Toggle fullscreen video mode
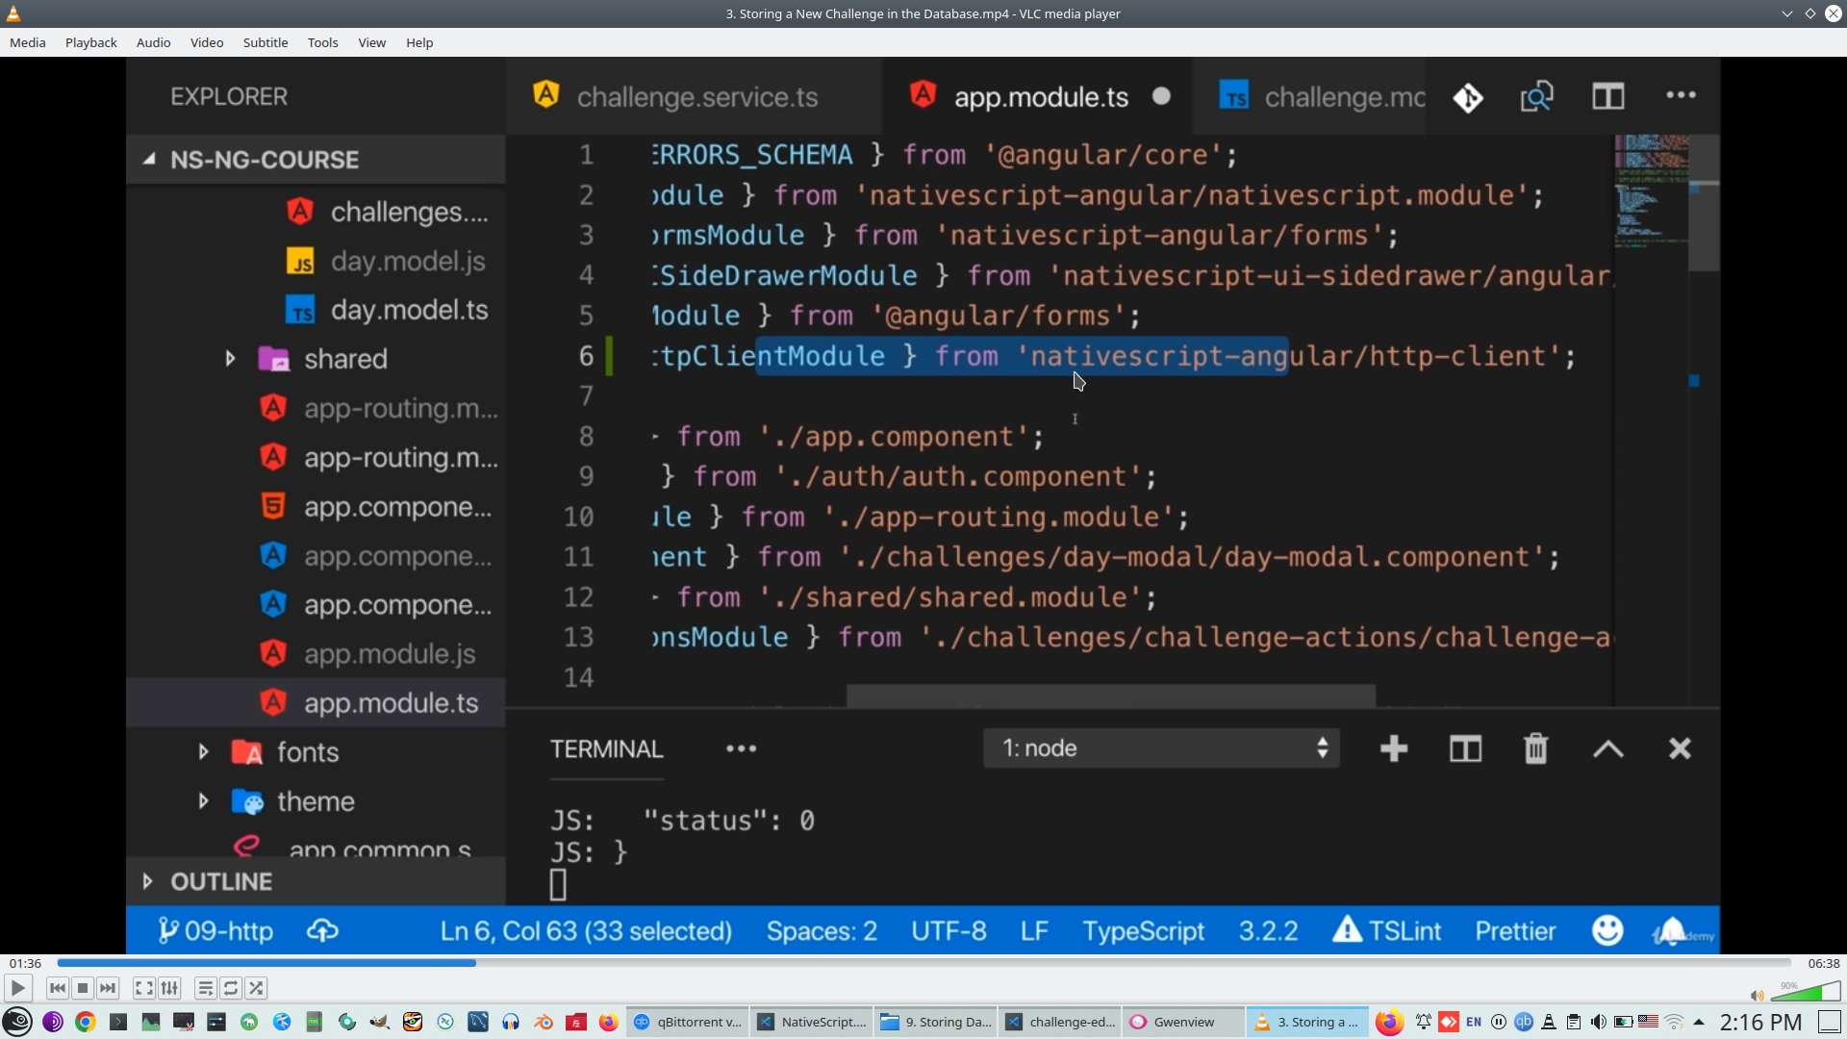 pos(143,988)
